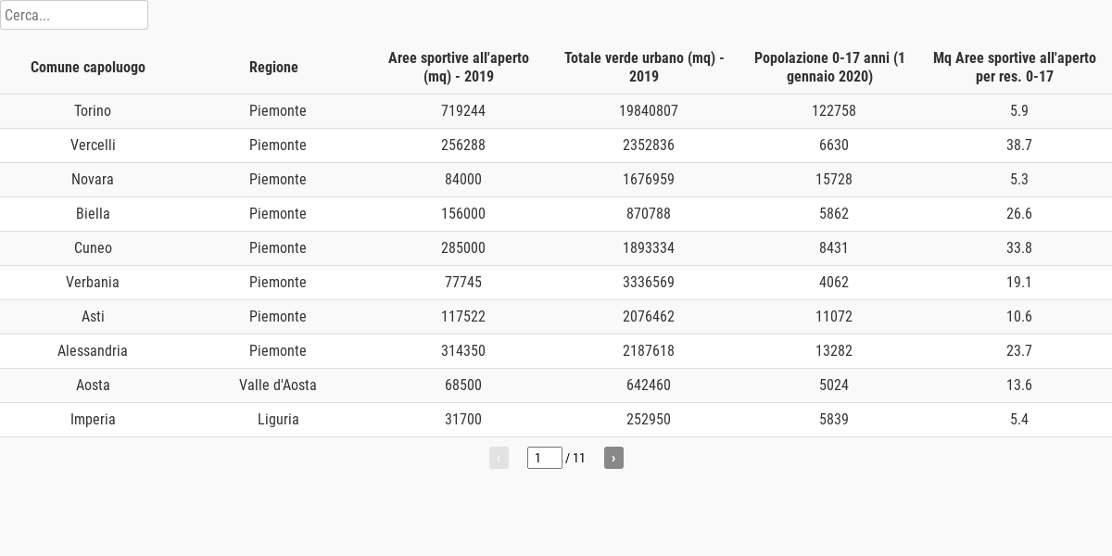Select Alessandria in the city column
Screen dimensions: 1112x556
pos(93,351)
